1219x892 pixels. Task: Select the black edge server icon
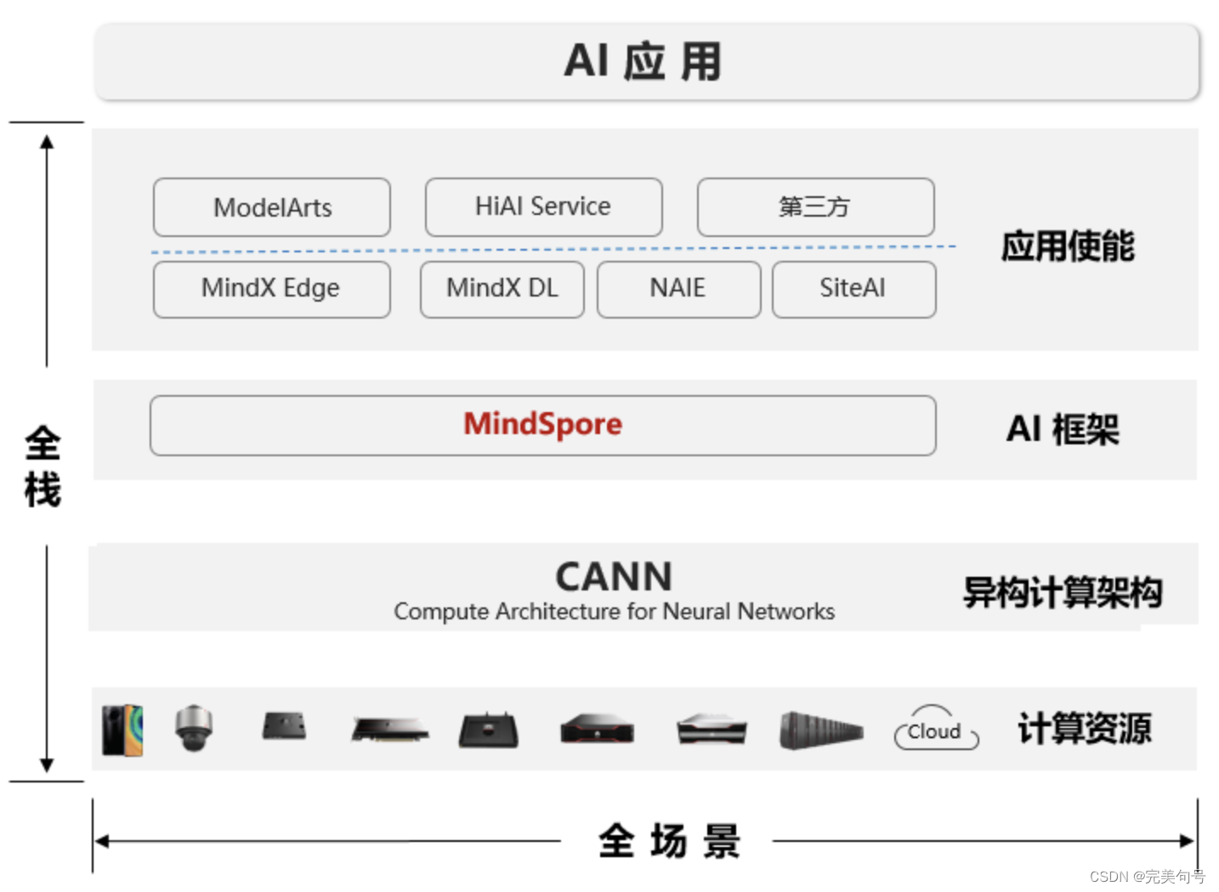598,730
